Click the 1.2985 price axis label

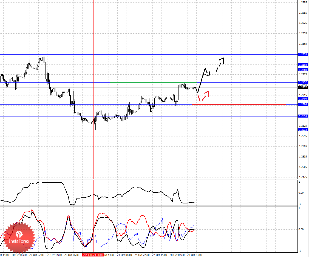point(303,2)
